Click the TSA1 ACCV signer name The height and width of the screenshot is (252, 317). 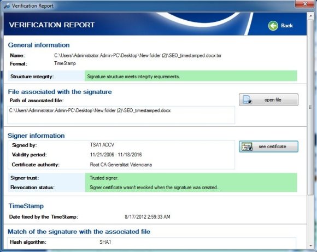102,145
